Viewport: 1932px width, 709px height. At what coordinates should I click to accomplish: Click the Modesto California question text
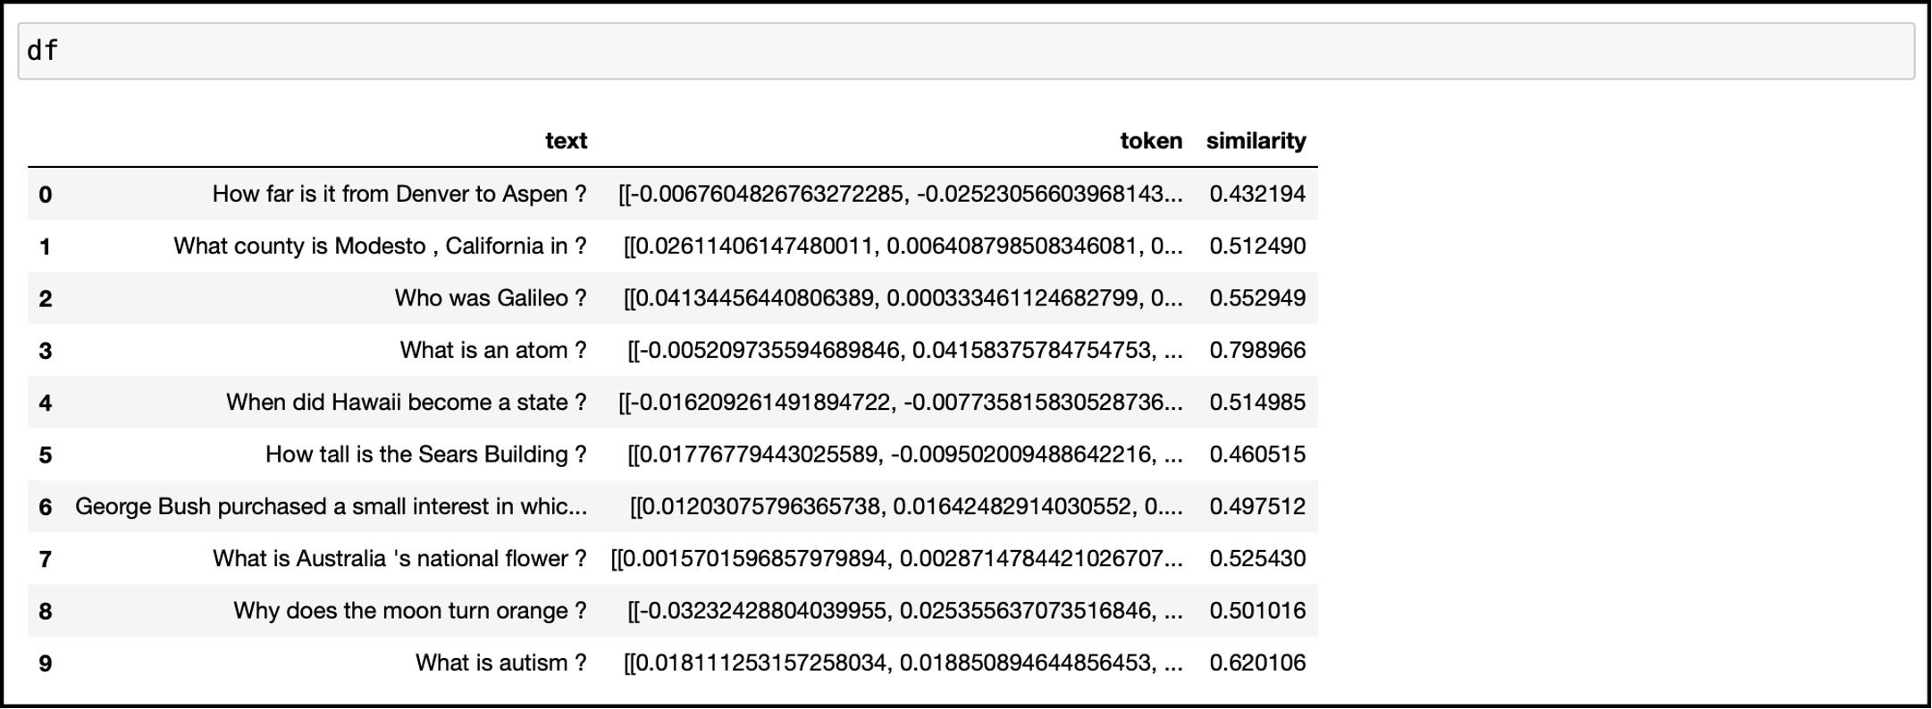380,246
